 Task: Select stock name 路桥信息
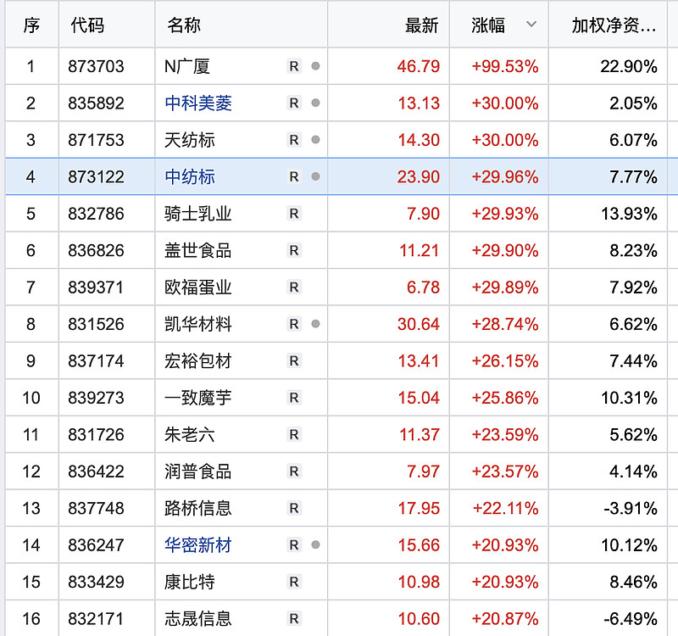(198, 508)
